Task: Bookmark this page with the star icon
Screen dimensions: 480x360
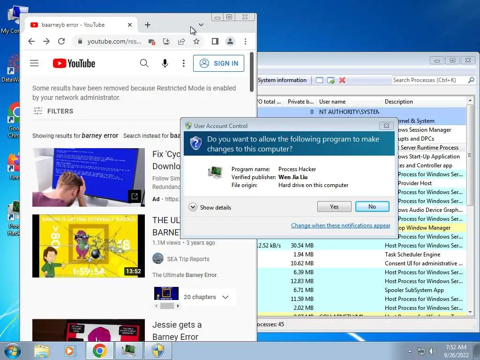Action: click(x=196, y=41)
